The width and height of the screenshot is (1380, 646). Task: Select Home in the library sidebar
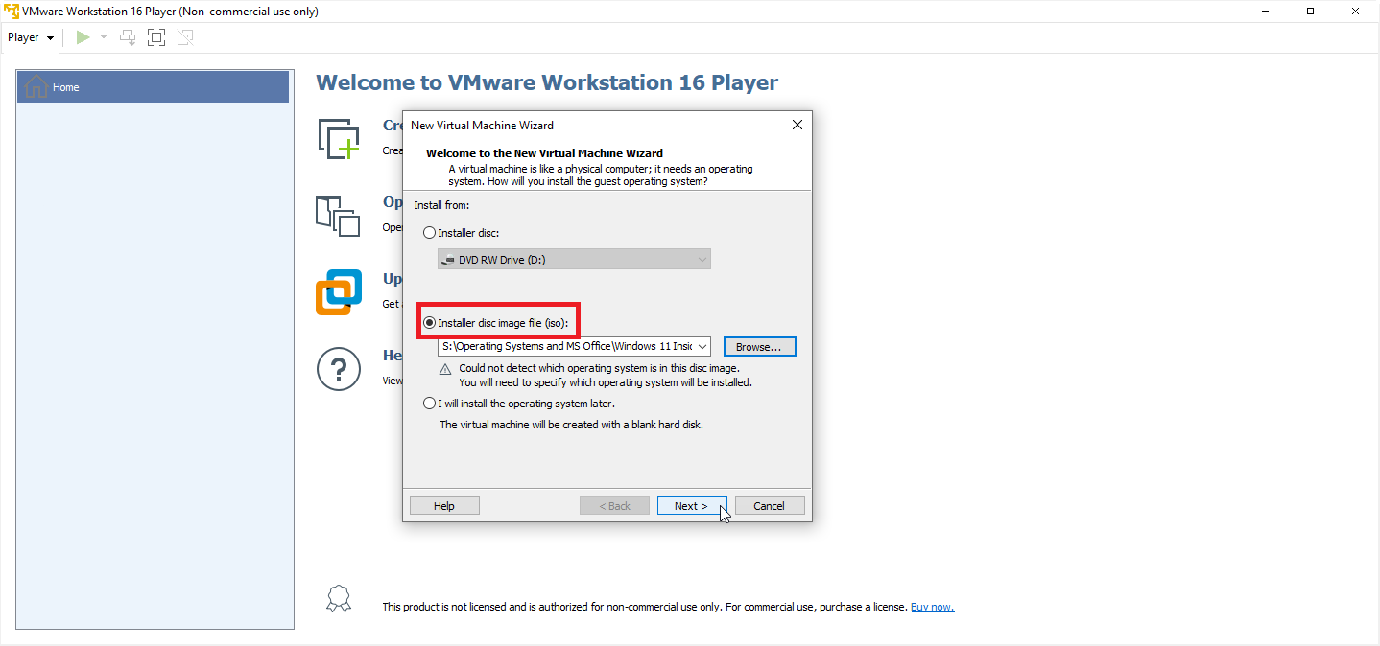[x=154, y=87]
